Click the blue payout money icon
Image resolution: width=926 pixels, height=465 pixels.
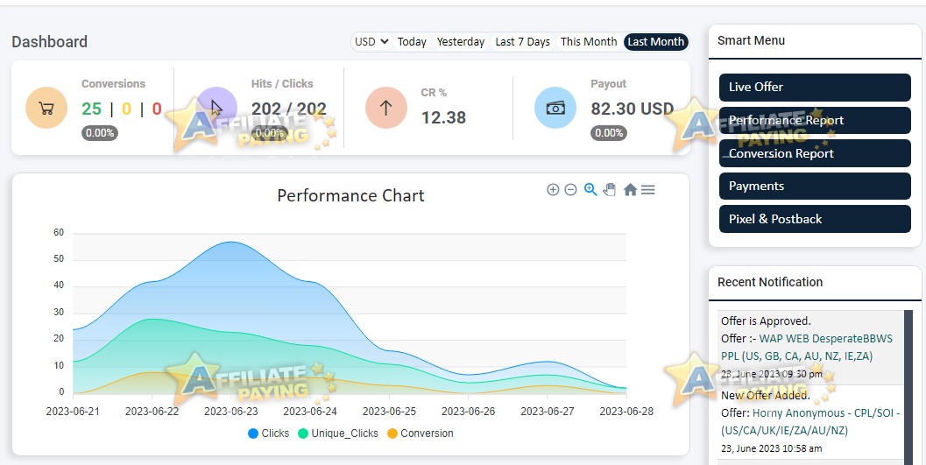(x=555, y=108)
